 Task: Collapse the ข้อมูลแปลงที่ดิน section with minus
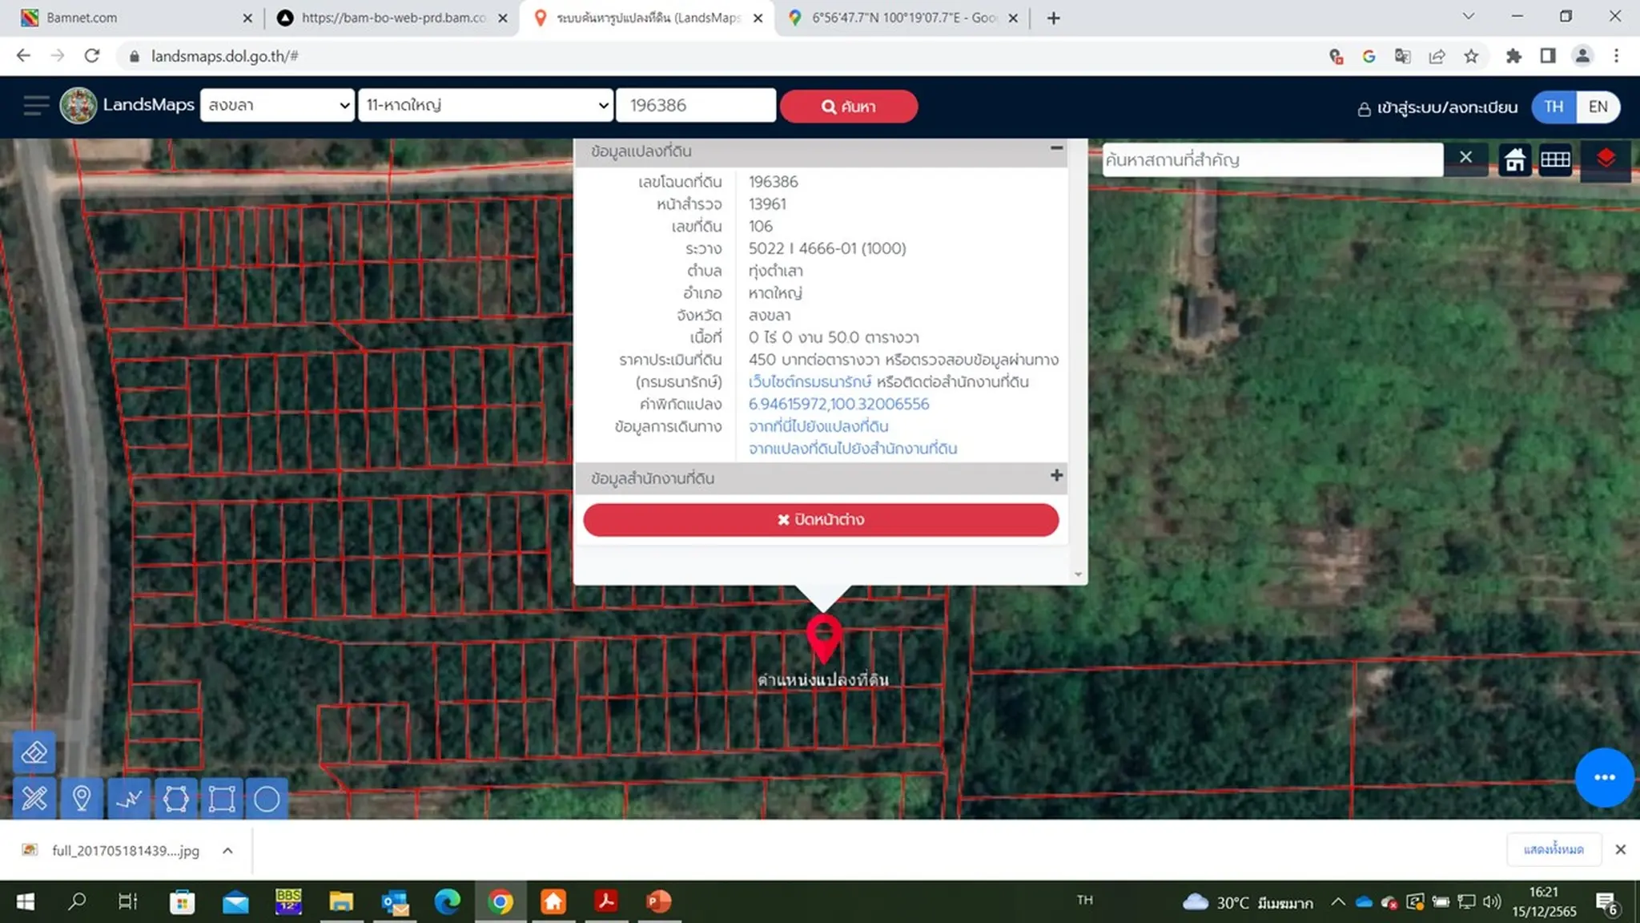coord(1056,148)
